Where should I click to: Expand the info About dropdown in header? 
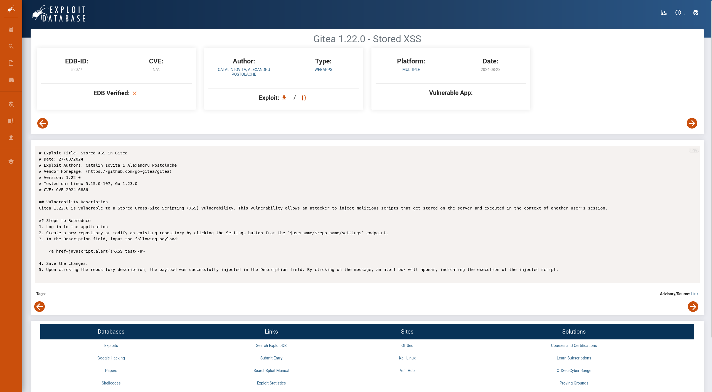coord(680,13)
